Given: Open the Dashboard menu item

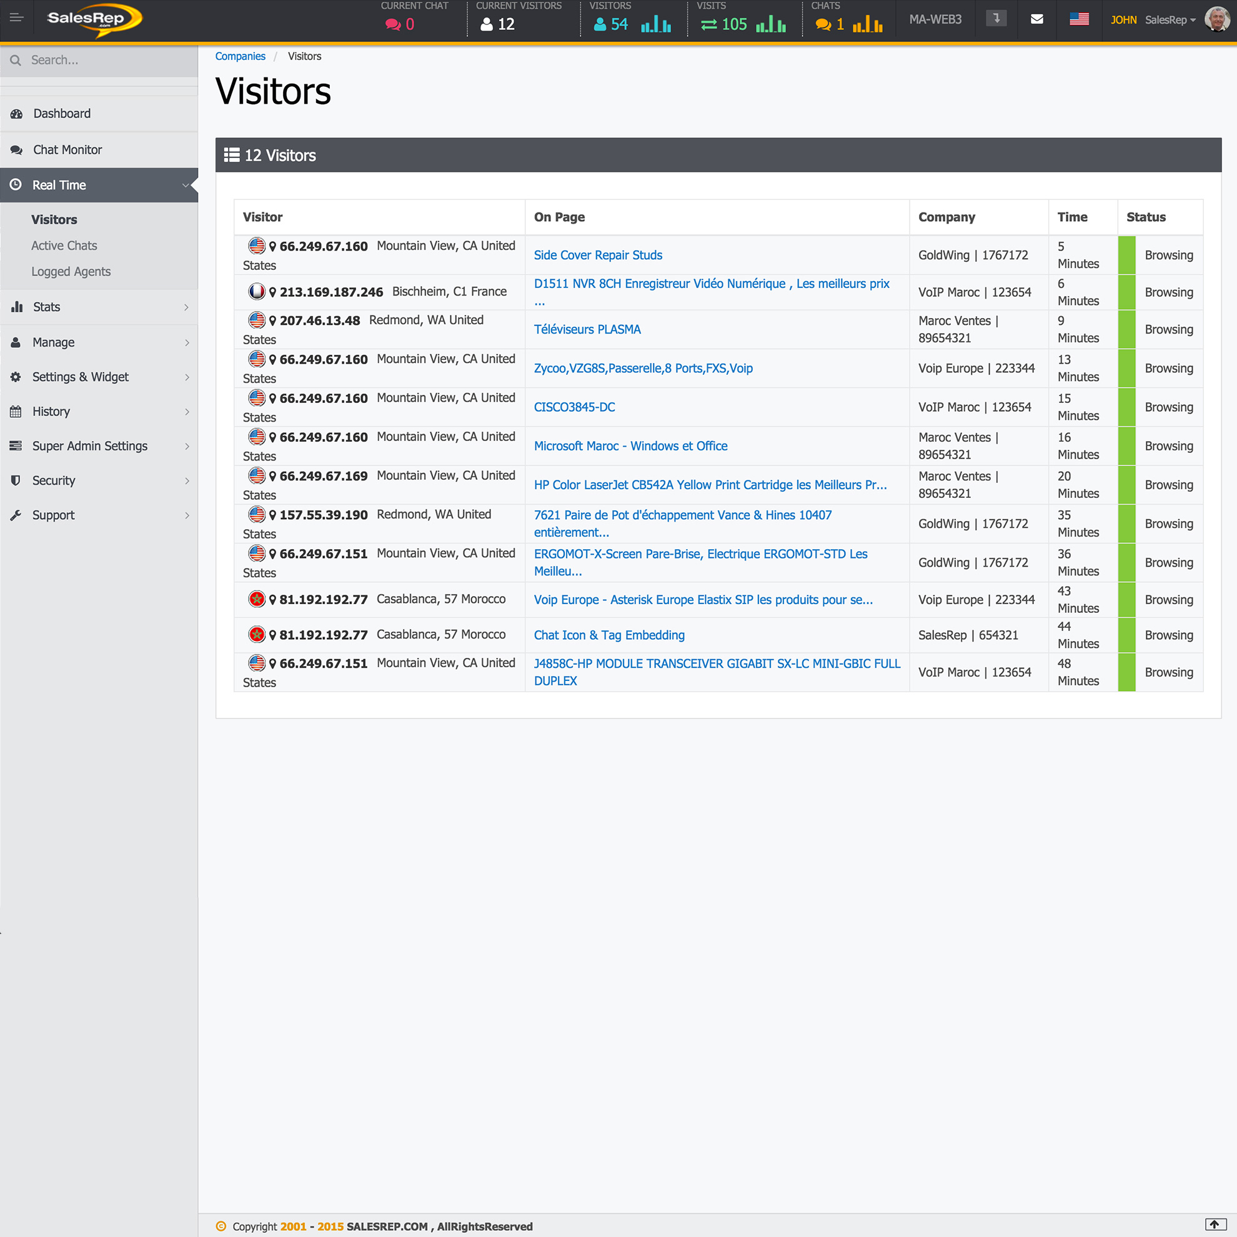Looking at the screenshot, I should pos(99,114).
